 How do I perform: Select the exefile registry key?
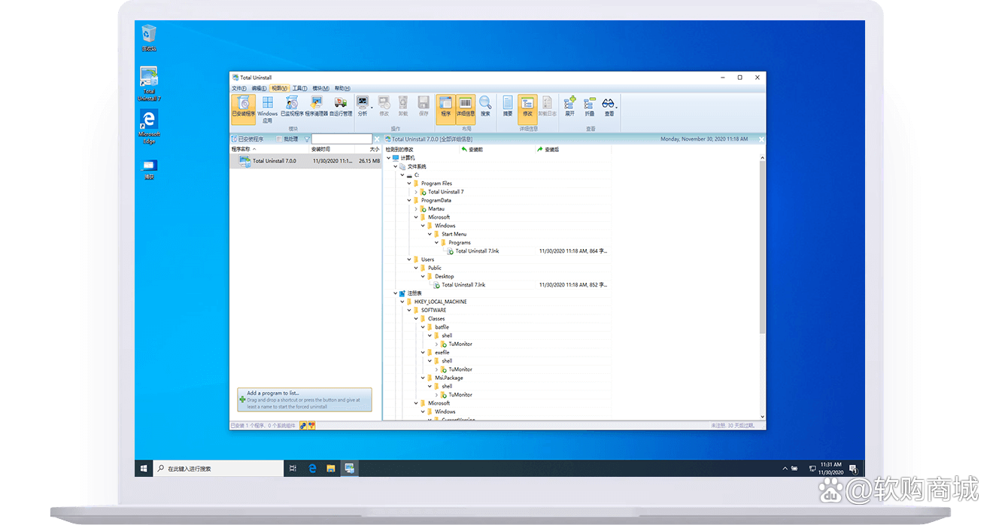442,352
